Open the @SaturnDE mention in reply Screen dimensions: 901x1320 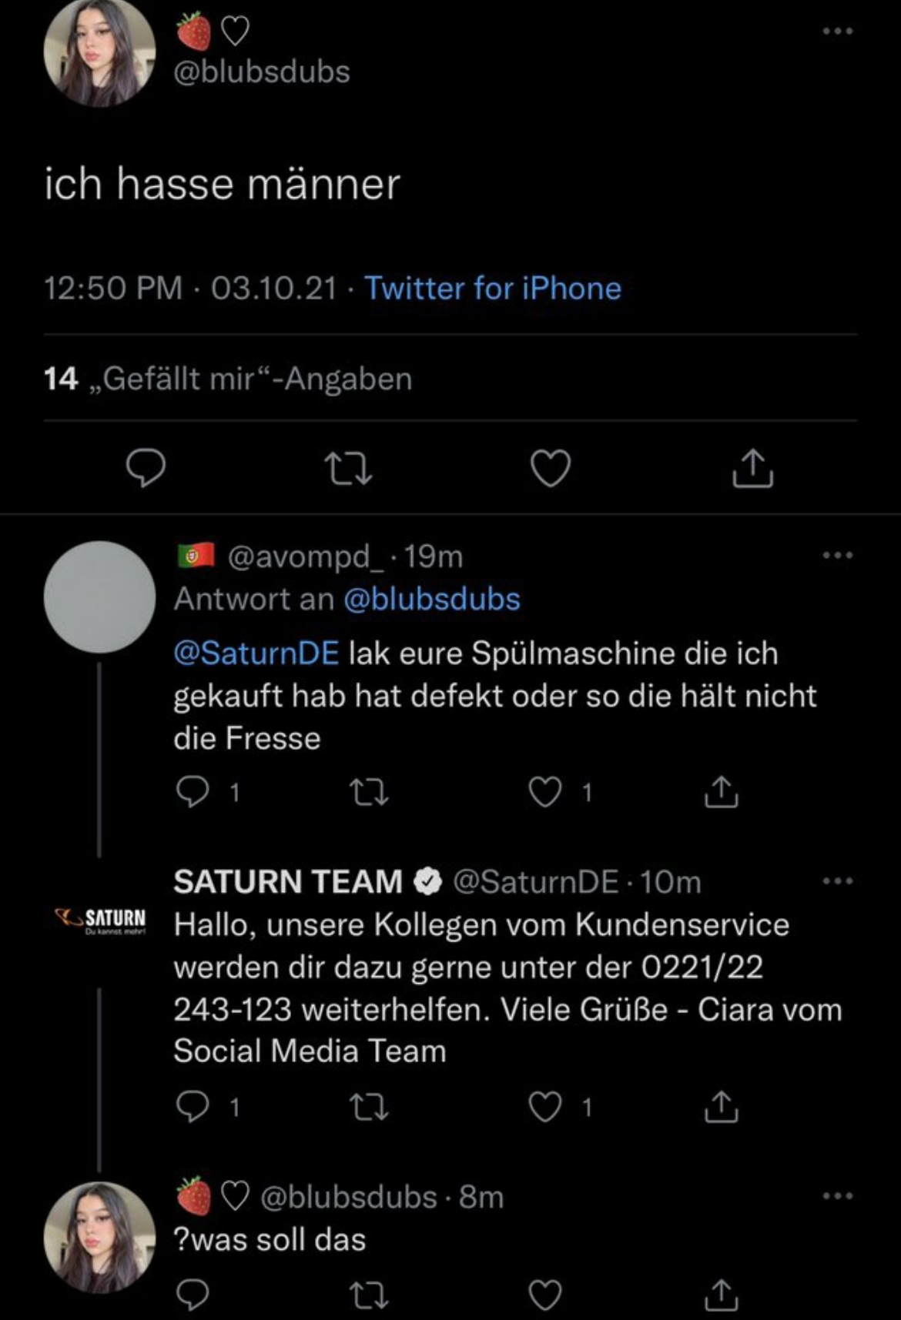click(x=256, y=653)
